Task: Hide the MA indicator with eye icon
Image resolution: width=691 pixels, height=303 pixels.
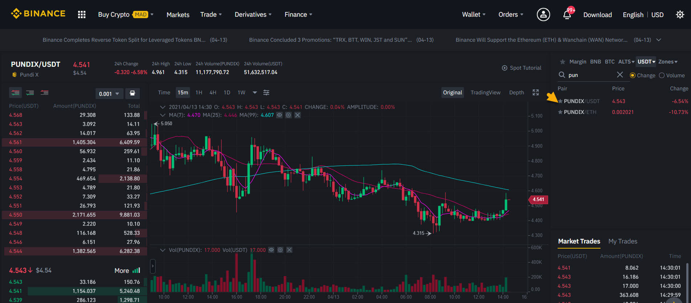Action: [279, 115]
